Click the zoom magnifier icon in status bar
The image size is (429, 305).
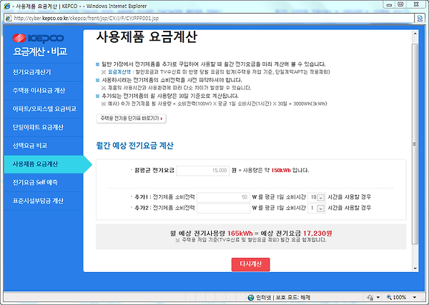tap(389, 297)
